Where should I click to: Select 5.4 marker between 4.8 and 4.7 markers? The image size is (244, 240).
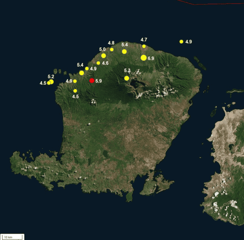pos(124,52)
